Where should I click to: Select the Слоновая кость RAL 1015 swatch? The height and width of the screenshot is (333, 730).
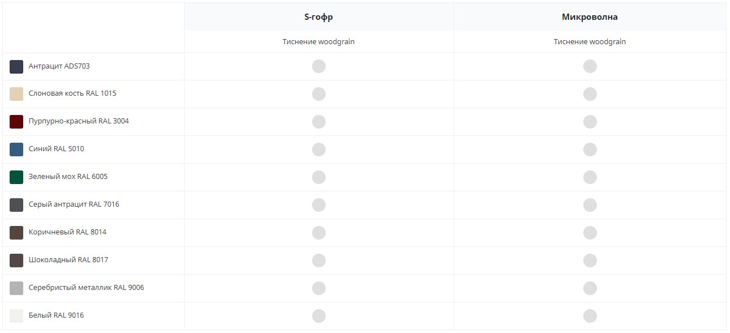coord(16,94)
